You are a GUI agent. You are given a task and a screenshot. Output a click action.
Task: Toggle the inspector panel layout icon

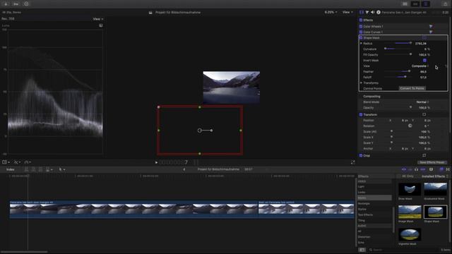[x=425, y=4]
